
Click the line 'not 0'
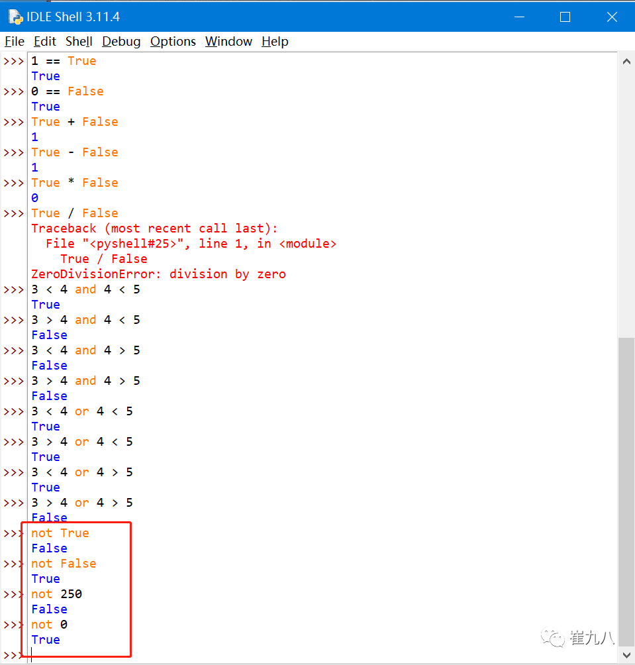[49, 625]
